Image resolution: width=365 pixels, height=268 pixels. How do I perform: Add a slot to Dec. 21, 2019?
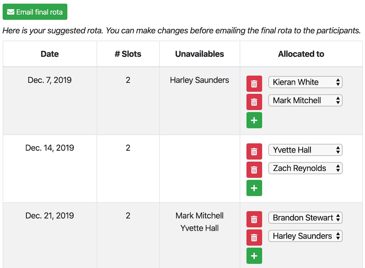tap(254, 256)
